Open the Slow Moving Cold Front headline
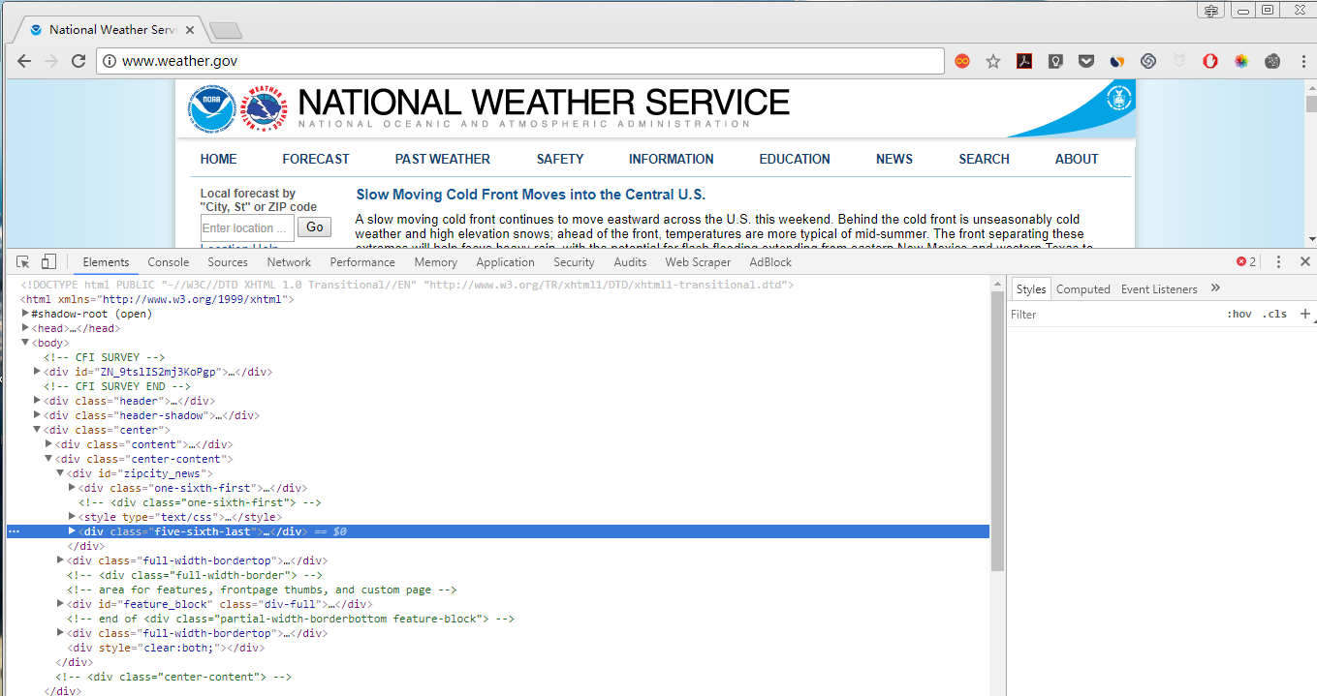1317x696 pixels. [531, 195]
